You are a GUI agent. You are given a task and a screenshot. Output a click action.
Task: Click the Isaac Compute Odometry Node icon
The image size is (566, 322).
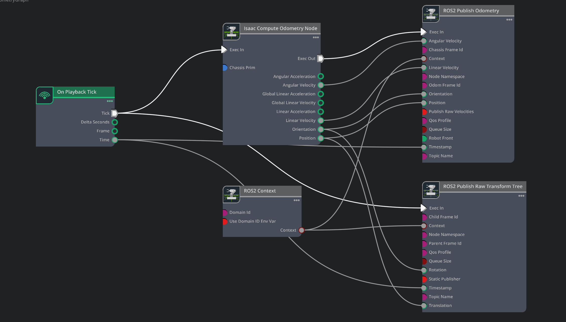click(231, 32)
